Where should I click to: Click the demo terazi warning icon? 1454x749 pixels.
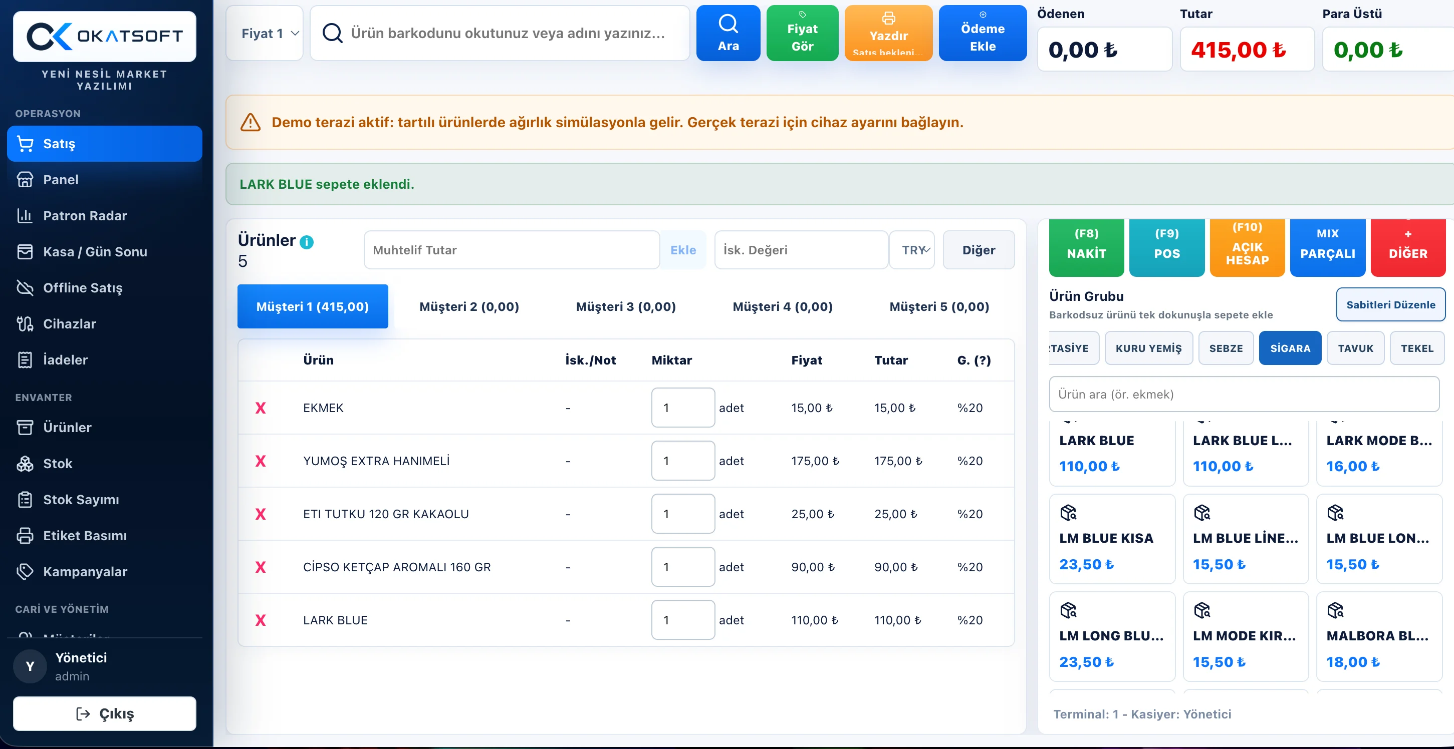(251, 122)
